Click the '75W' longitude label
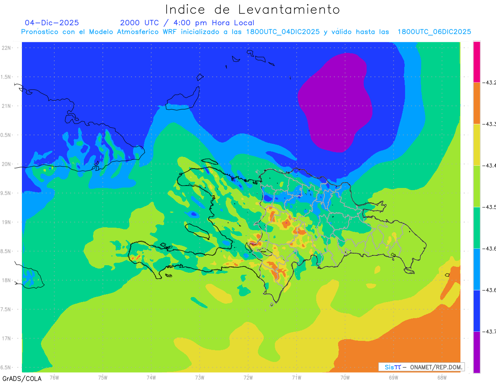 tap(103, 377)
